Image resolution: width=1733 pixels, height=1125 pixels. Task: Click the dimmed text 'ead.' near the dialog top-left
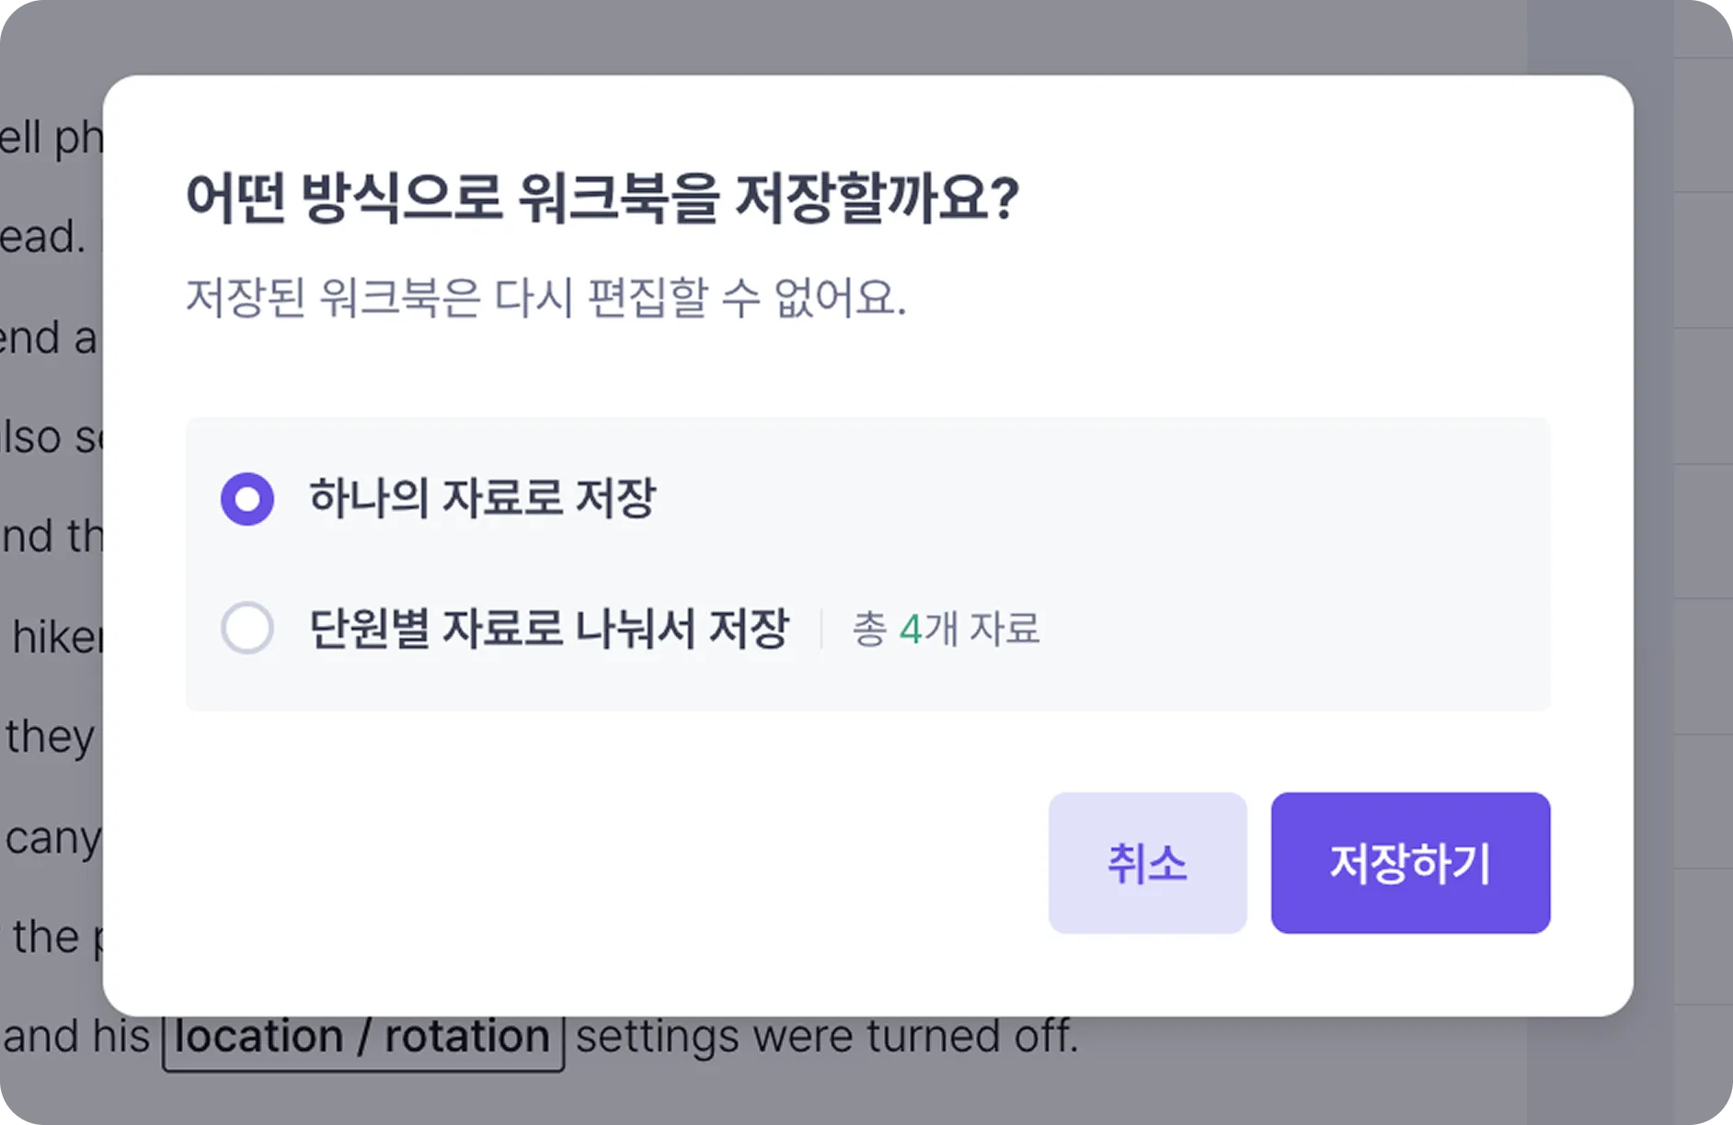coord(42,237)
